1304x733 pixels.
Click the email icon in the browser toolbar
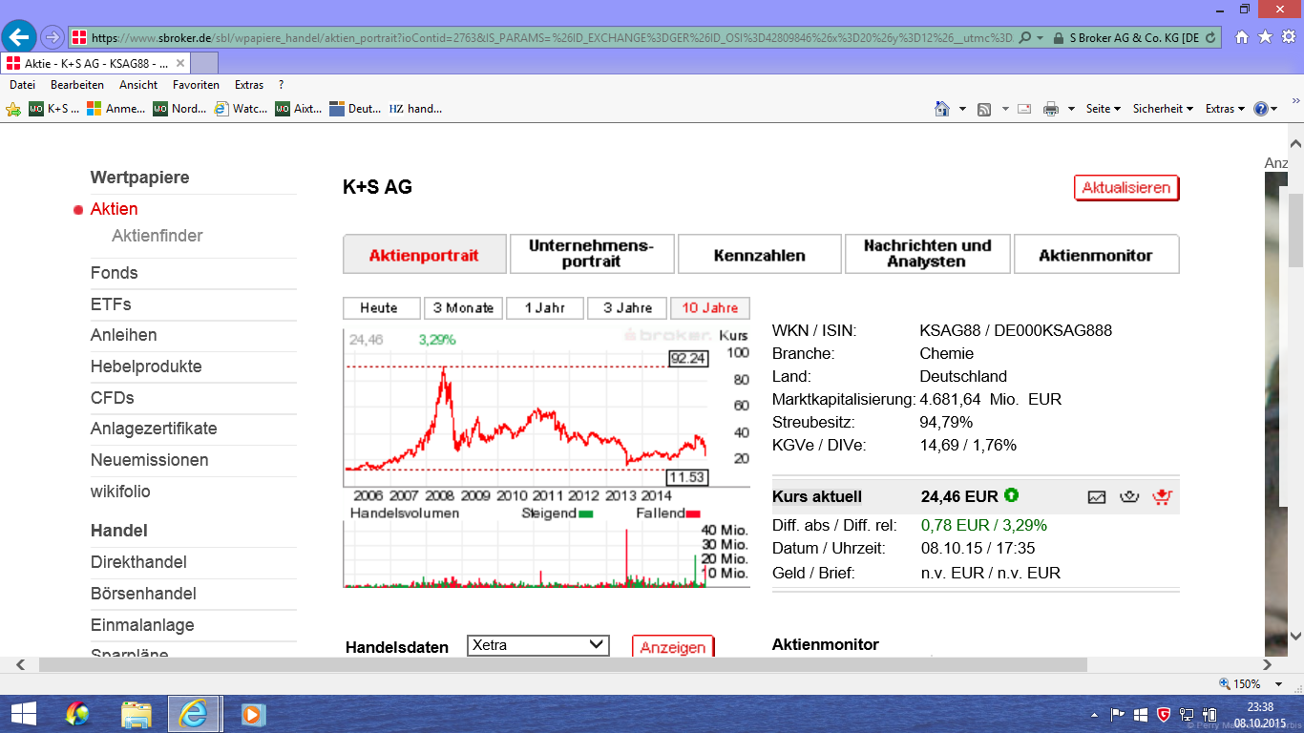pos(1024,108)
